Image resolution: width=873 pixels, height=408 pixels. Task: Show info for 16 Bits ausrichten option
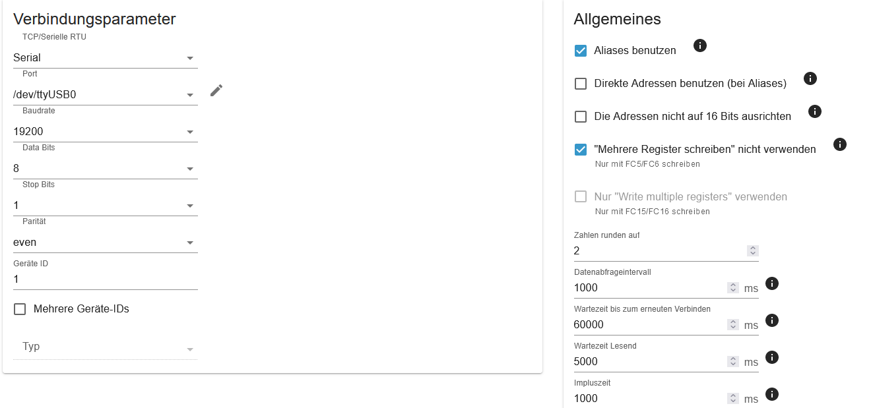click(815, 111)
